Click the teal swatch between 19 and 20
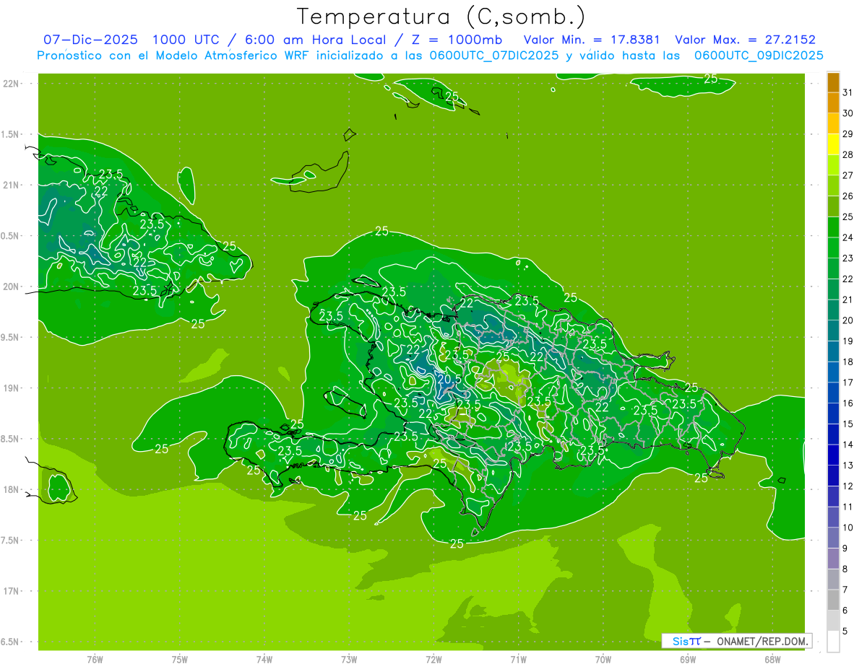 [x=833, y=331]
